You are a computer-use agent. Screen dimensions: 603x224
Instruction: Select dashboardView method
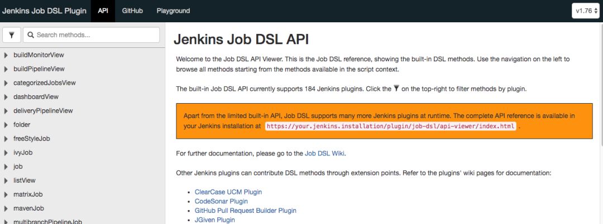tap(36, 96)
